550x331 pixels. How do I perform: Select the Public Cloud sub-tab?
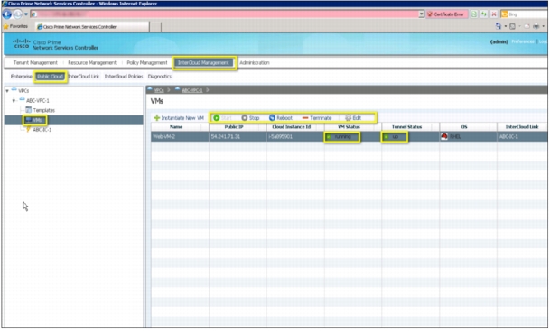[x=51, y=77]
